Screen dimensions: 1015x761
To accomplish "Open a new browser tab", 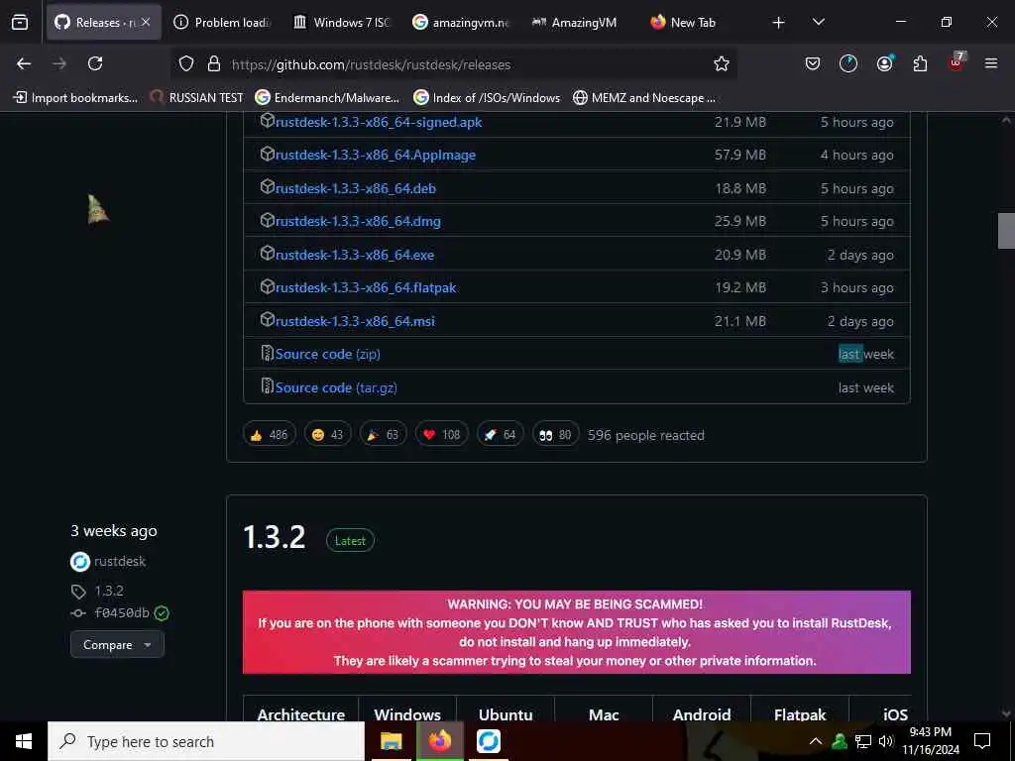I will pos(778,23).
